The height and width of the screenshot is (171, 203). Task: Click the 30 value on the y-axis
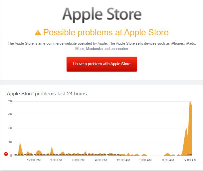[10, 114]
